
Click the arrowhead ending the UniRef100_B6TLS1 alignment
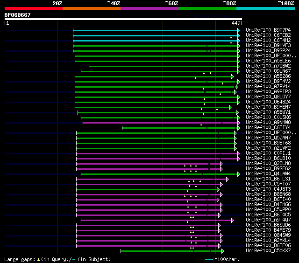228,179
